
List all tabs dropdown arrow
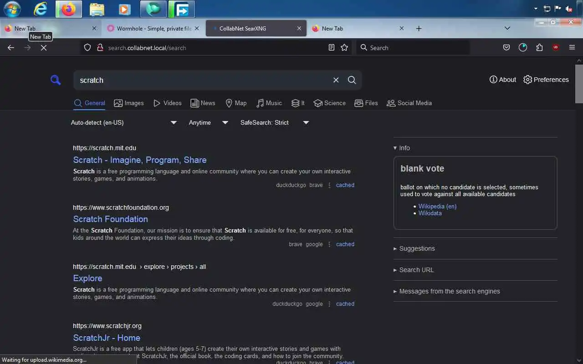(507, 28)
